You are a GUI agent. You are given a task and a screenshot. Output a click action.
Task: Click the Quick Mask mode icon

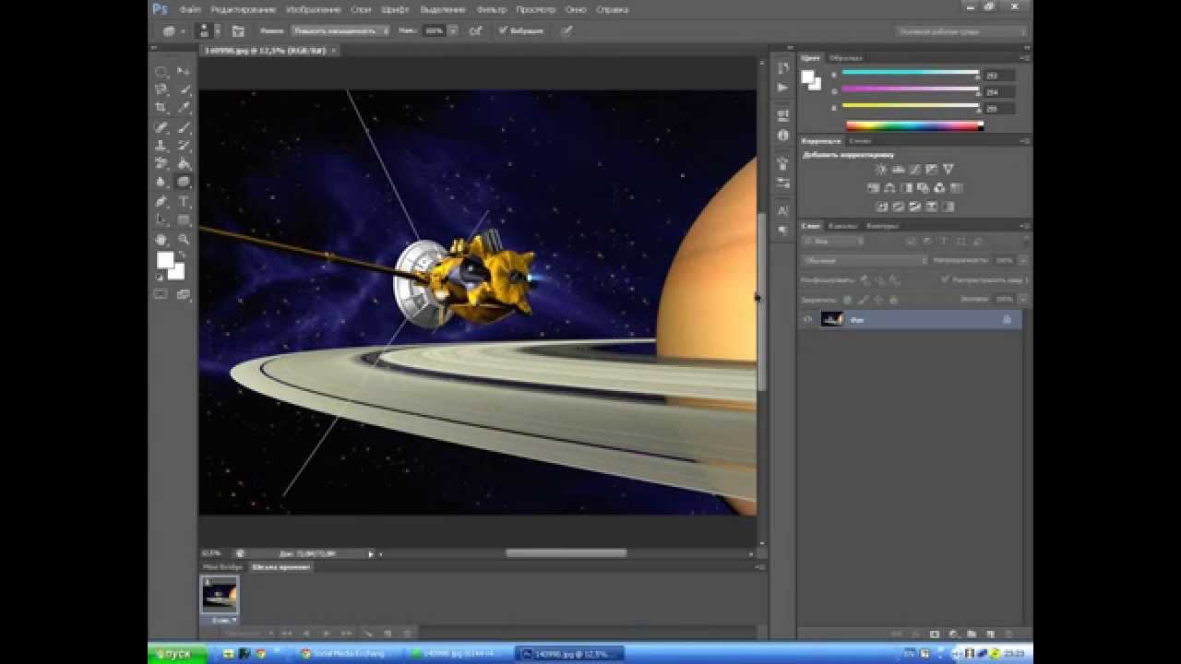coord(161,294)
